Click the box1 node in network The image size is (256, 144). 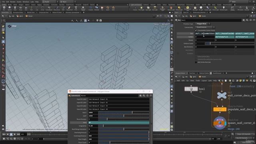(x=191, y=89)
